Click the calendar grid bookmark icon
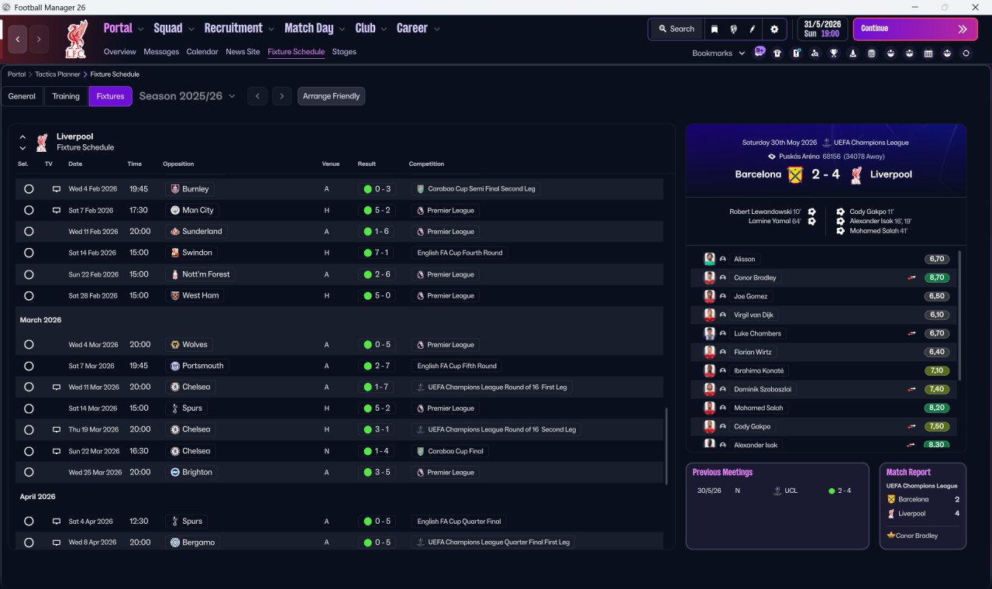This screenshot has width=992, height=589. tap(928, 53)
